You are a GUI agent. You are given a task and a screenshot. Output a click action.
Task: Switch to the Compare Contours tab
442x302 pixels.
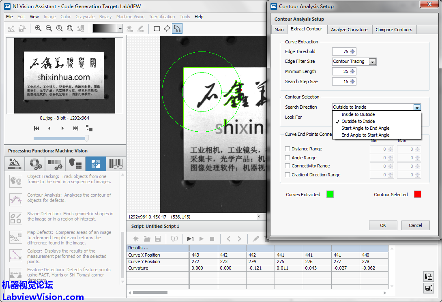[x=394, y=30]
